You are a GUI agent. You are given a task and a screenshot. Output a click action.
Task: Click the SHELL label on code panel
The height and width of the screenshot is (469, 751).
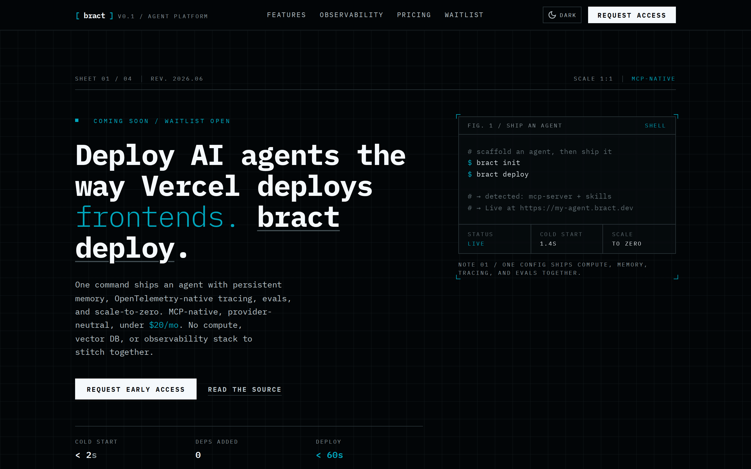click(x=655, y=126)
